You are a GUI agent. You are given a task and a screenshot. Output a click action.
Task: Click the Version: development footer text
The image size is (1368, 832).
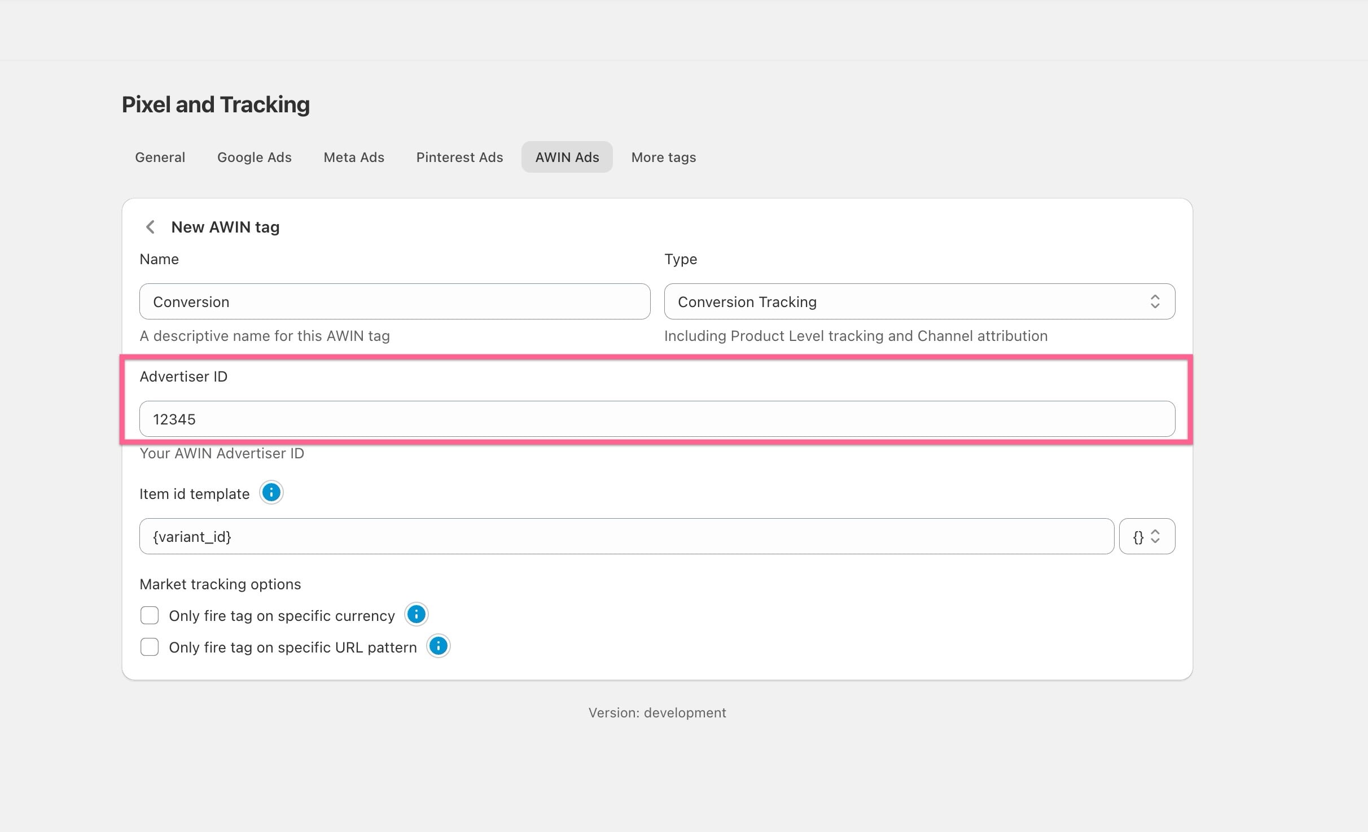[x=657, y=712]
